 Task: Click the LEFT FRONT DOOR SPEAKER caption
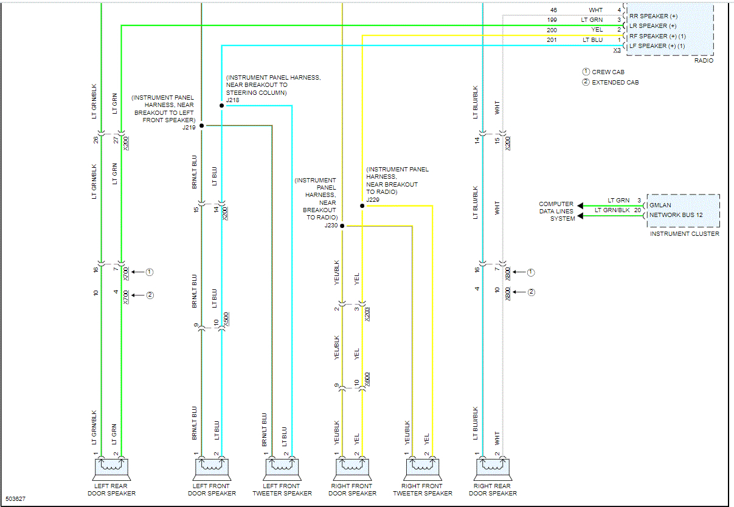pyautogui.click(x=213, y=490)
